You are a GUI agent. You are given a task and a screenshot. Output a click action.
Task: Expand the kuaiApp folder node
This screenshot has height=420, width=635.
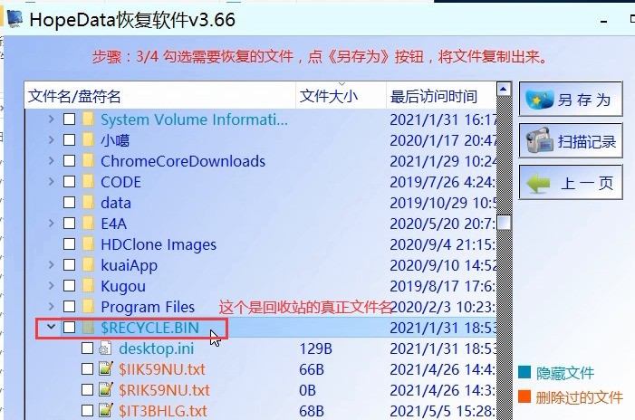[52, 265]
